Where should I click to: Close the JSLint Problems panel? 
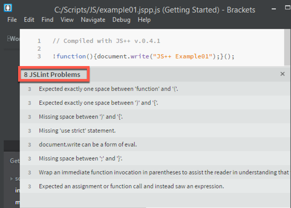(282, 74)
